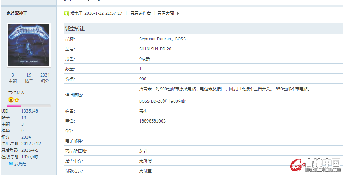Click the payment method 支付宝

(x=145, y=171)
